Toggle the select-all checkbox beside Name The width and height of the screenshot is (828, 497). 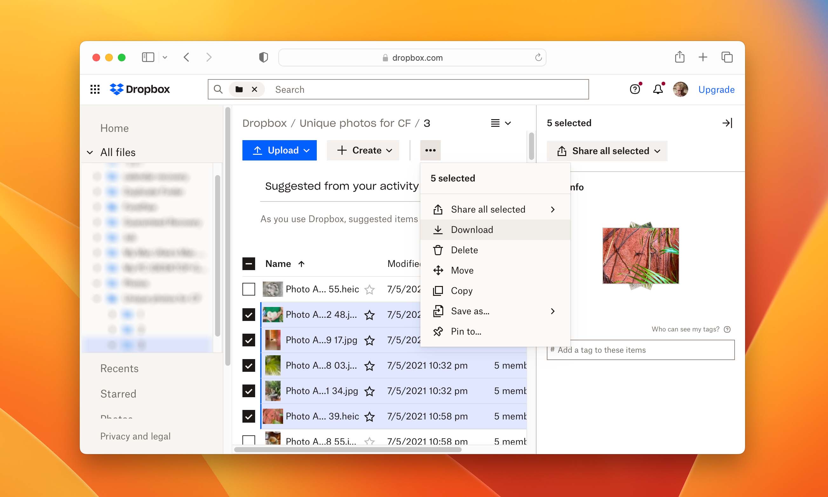click(248, 264)
